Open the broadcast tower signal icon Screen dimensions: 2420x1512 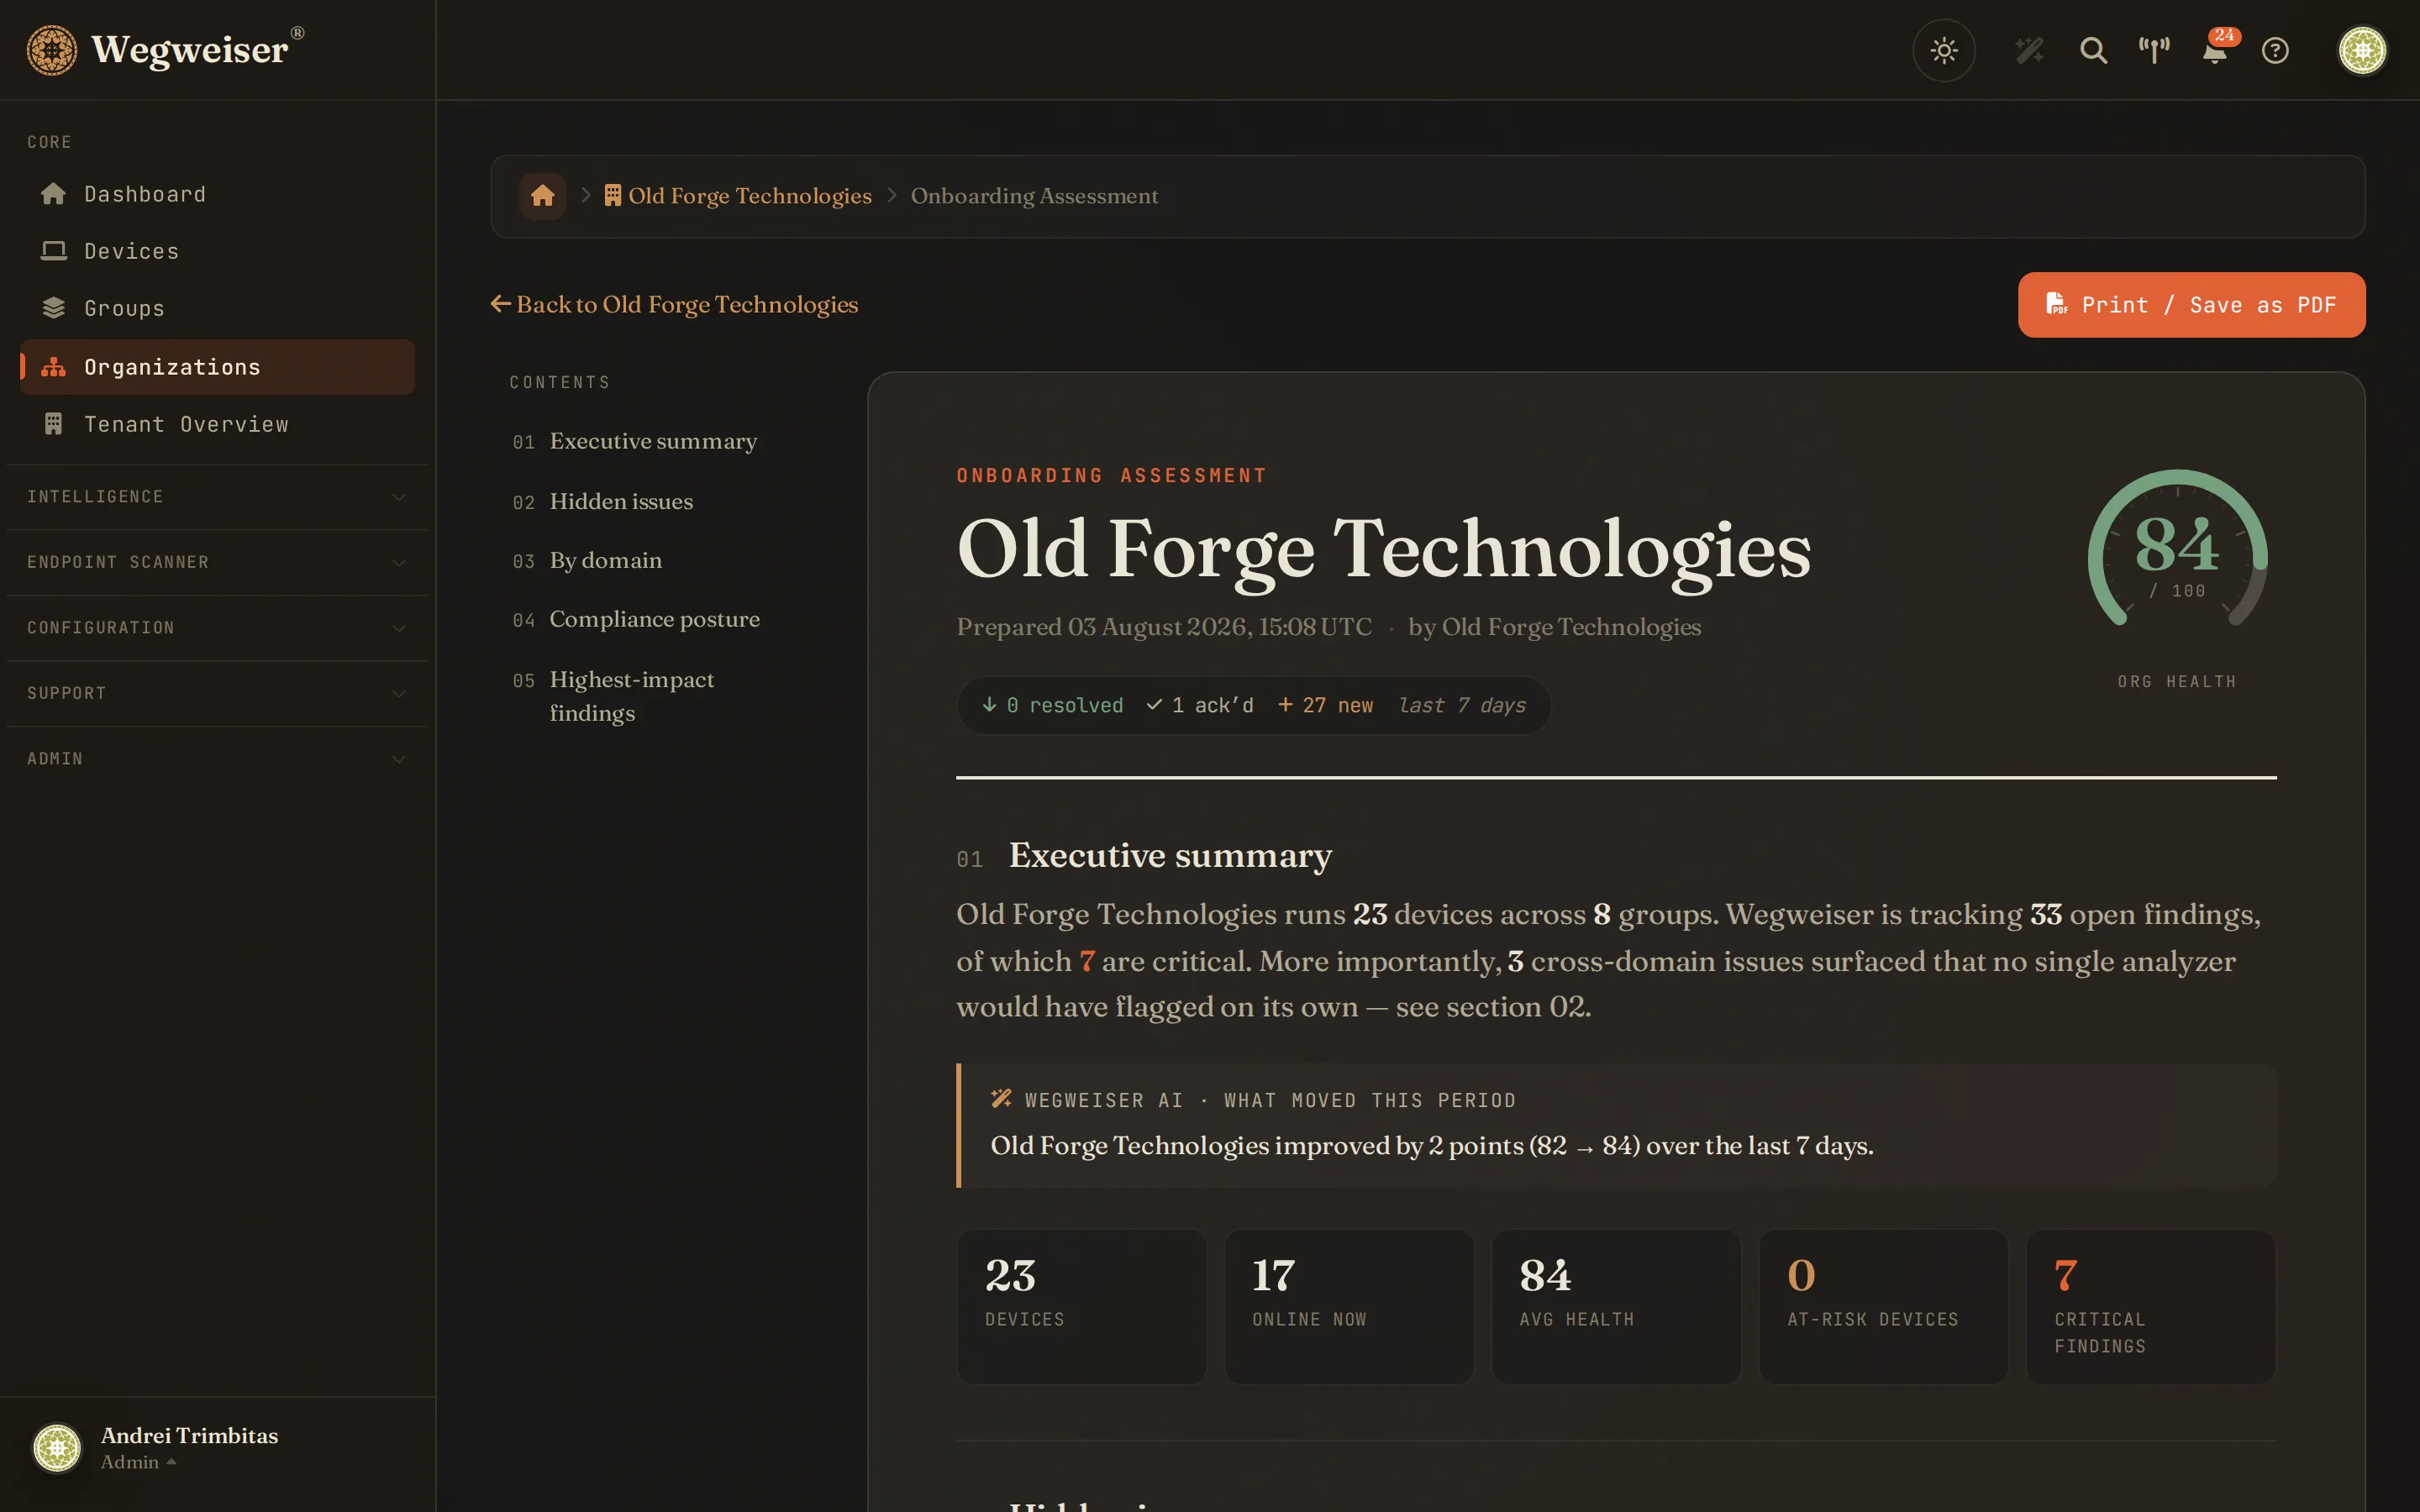(x=2154, y=50)
